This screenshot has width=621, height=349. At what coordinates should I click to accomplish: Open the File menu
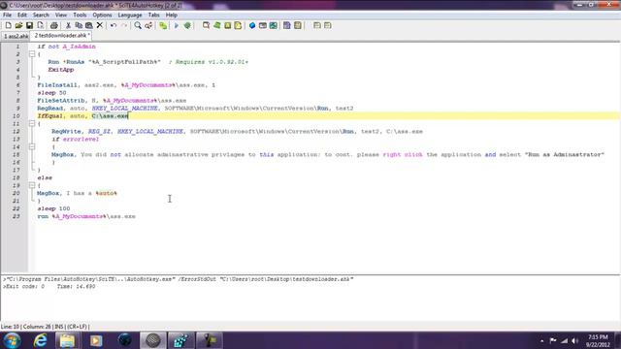click(x=7, y=16)
